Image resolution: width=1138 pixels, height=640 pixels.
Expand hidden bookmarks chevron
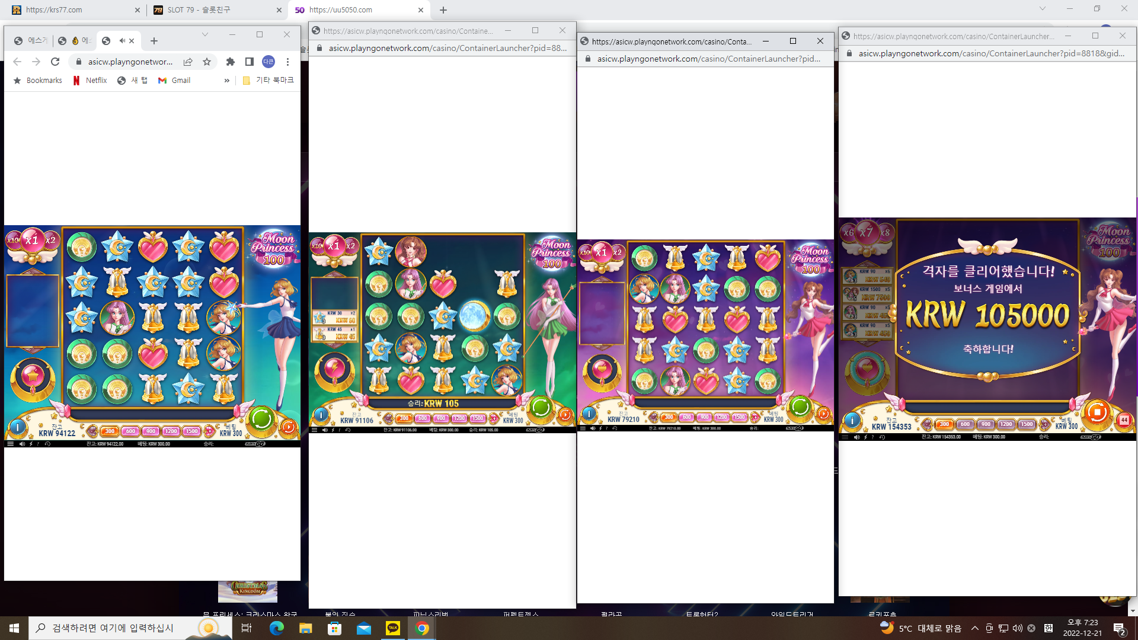(226, 81)
